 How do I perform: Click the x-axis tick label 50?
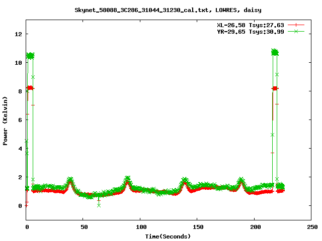pyautogui.click(x=84, y=227)
